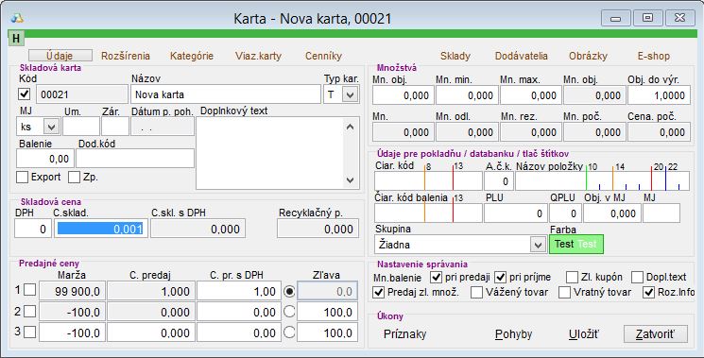
Task: Click the Mn. max. quantity field
Action: click(x=531, y=95)
